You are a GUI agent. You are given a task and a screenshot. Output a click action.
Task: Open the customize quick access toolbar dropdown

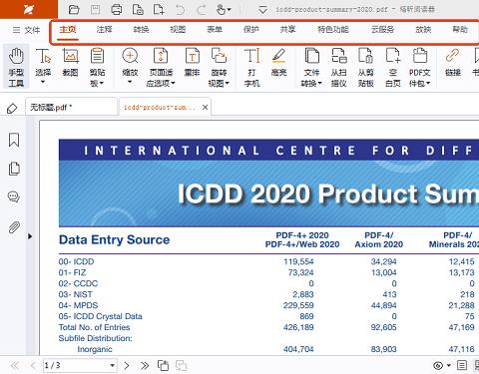[x=262, y=10]
